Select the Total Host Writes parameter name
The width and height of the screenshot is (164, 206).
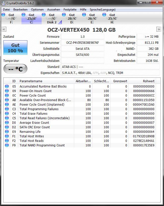(x=32, y=136)
